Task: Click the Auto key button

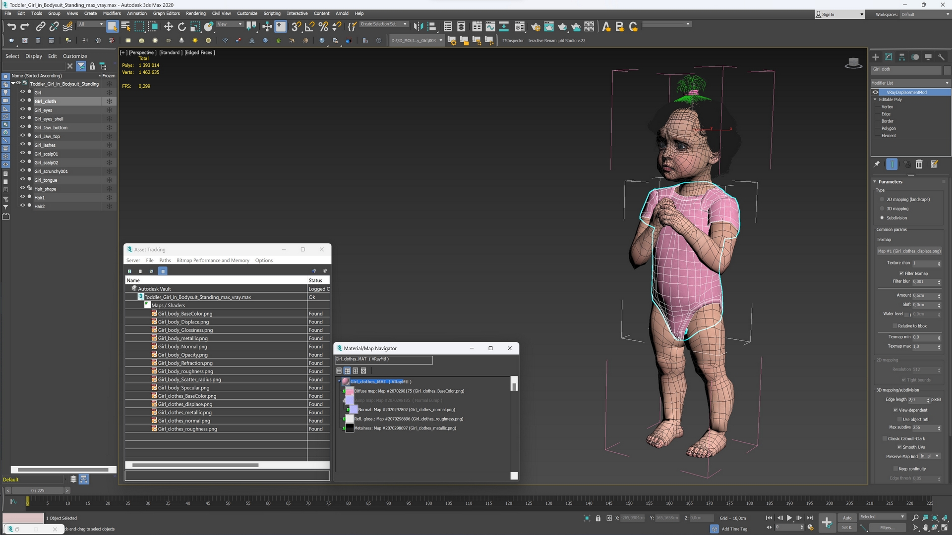Action: click(847, 518)
